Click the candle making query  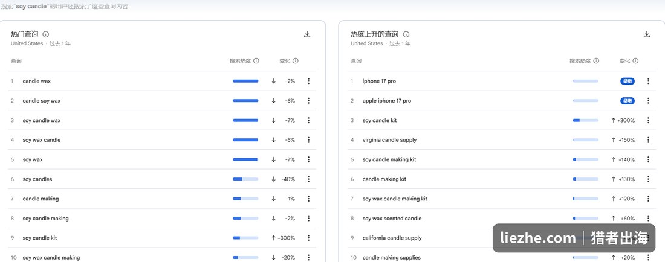(x=41, y=199)
